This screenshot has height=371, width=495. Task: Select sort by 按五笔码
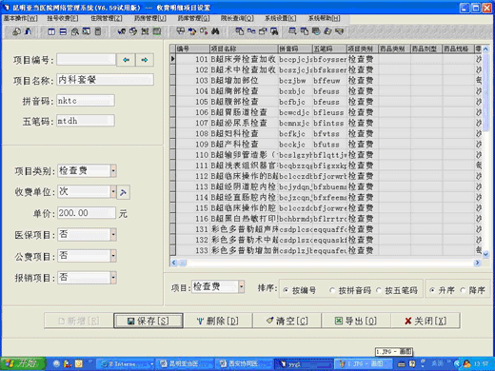(x=397, y=290)
